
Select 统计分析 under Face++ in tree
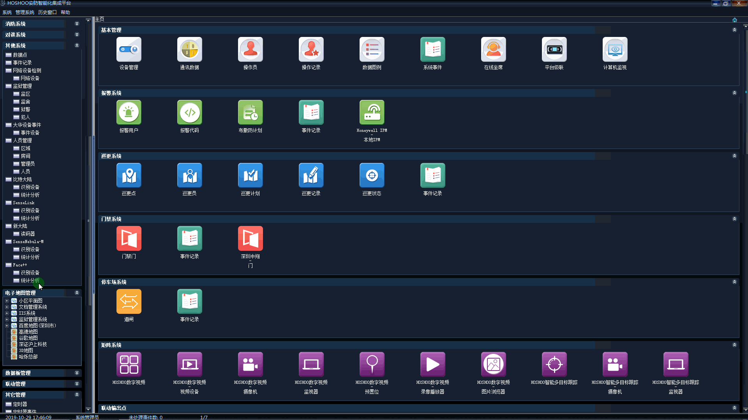[30, 280]
